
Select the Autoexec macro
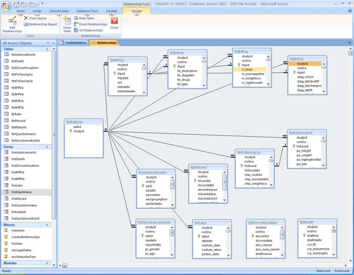27,230
